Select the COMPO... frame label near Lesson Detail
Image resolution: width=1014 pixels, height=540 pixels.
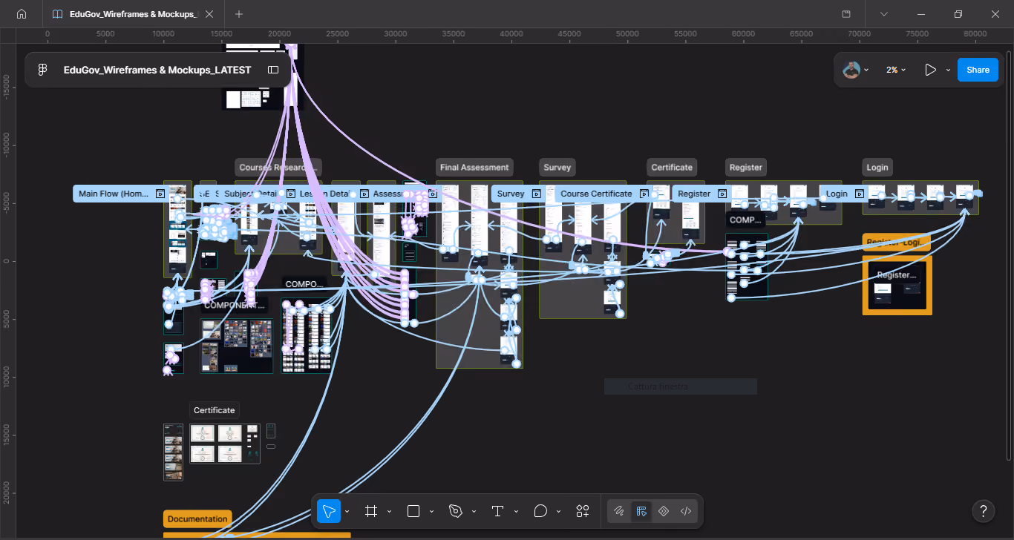tap(305, 284)
